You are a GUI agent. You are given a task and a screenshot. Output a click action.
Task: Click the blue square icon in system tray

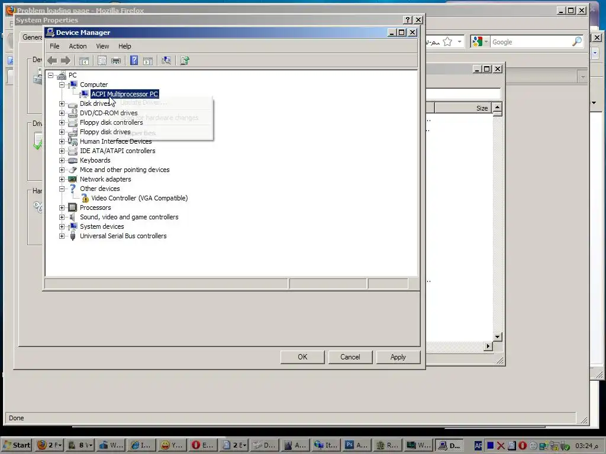point(490,446)
